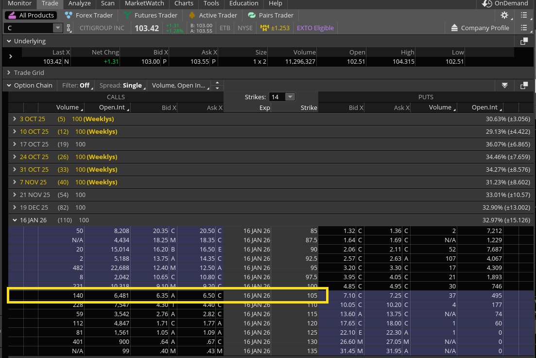Detach the Underlying section to new window
536x358 pixels.
pyautogui.click(x=524, y=41)
